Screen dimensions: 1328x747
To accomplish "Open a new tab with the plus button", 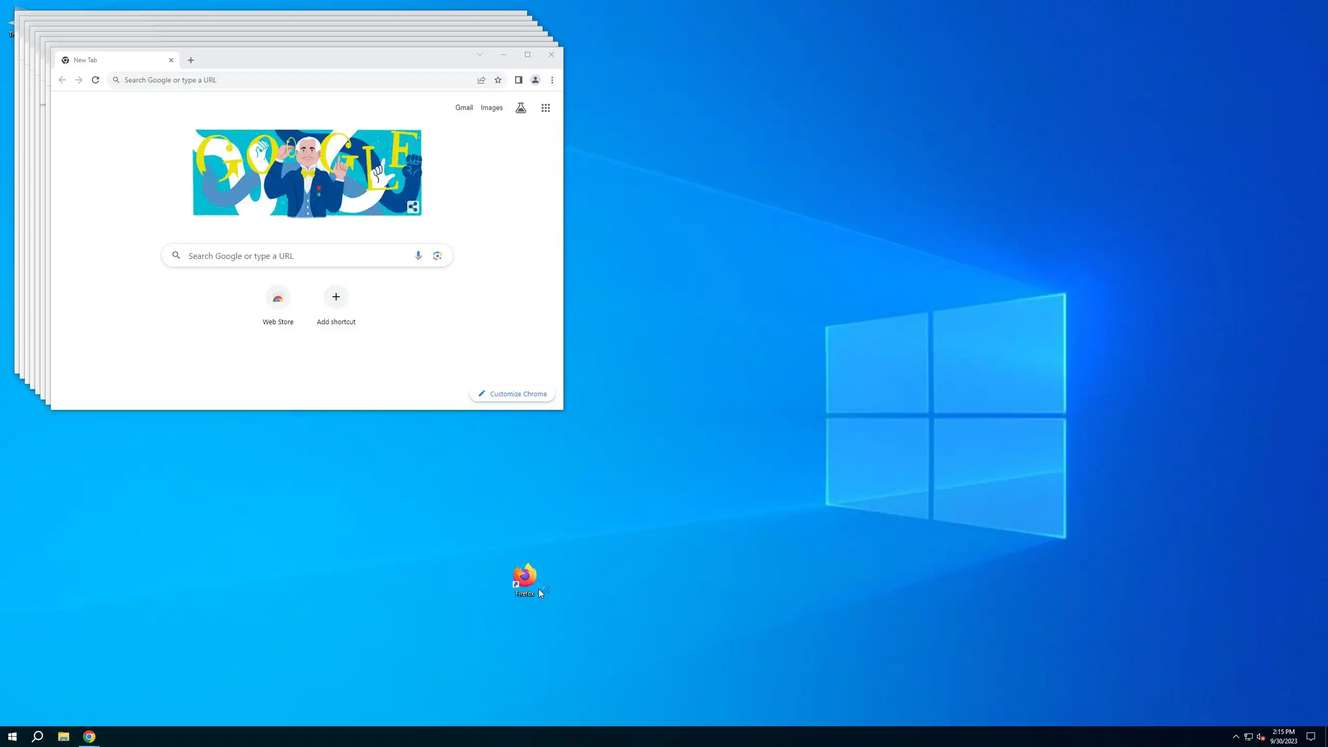I will point(191,60).
